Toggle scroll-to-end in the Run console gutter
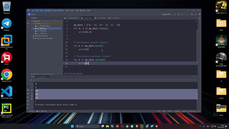229x129 pixels. 32,93
